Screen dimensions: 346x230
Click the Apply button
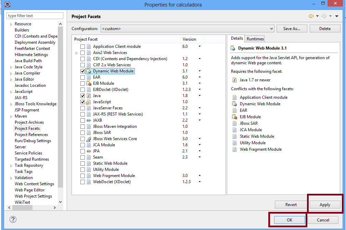coord(325,205)
